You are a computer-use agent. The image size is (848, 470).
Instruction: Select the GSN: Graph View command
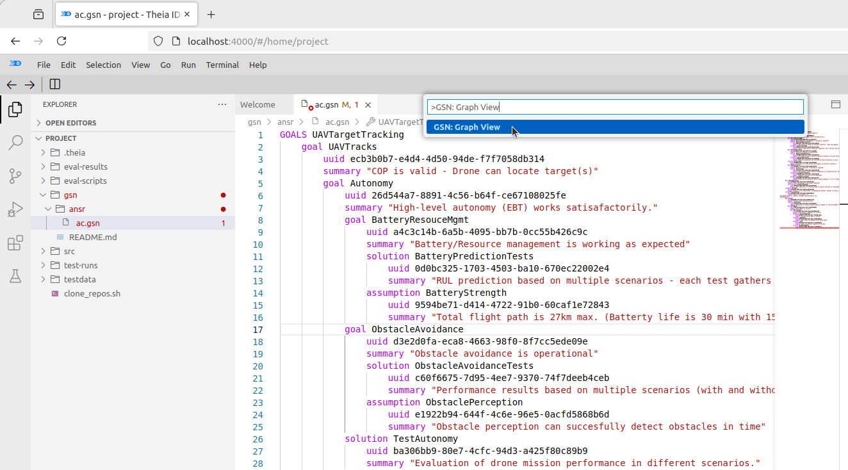615,127
